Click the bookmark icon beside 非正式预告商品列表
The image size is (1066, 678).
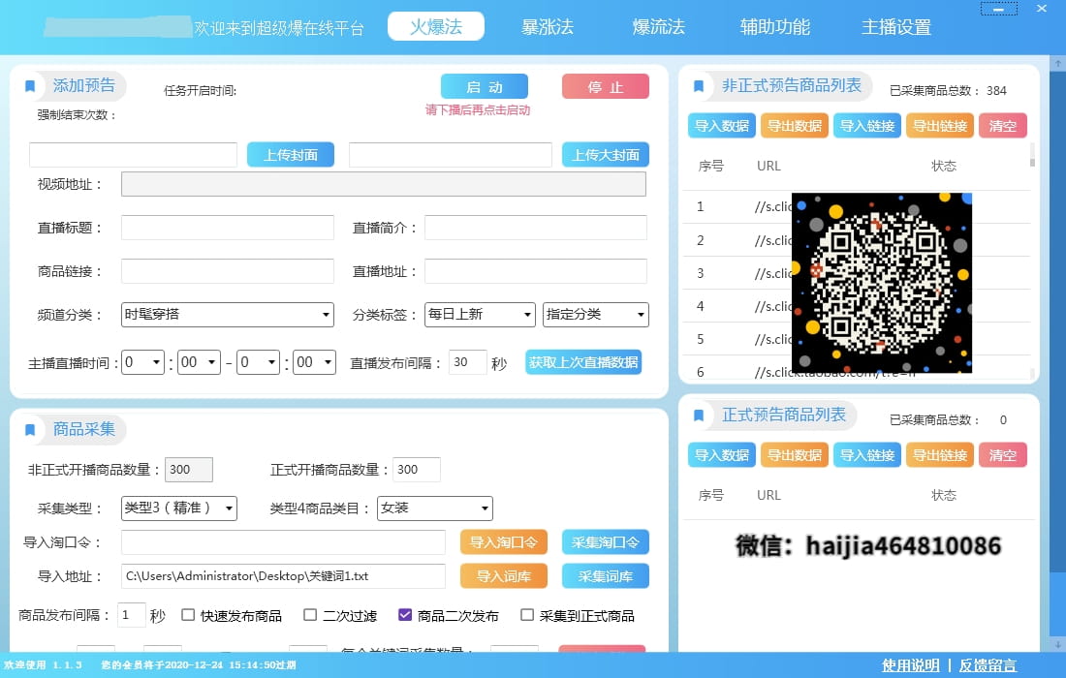(698, 85)
